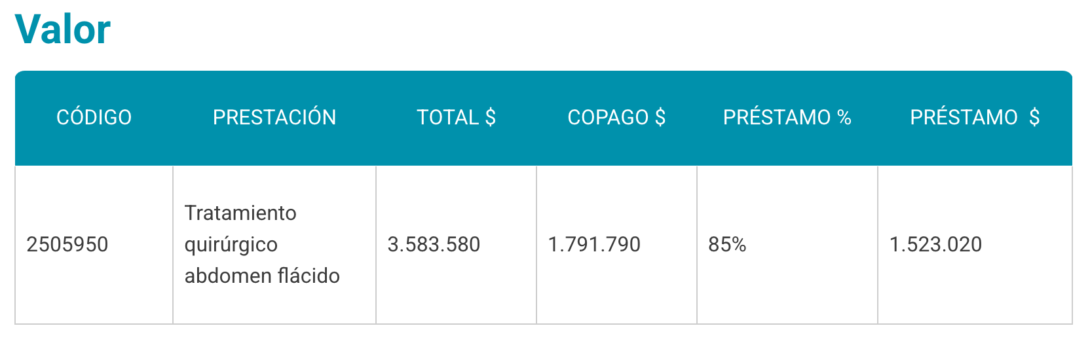Click the percent sign in PRÉSTAMO % header

pos(844,117)
